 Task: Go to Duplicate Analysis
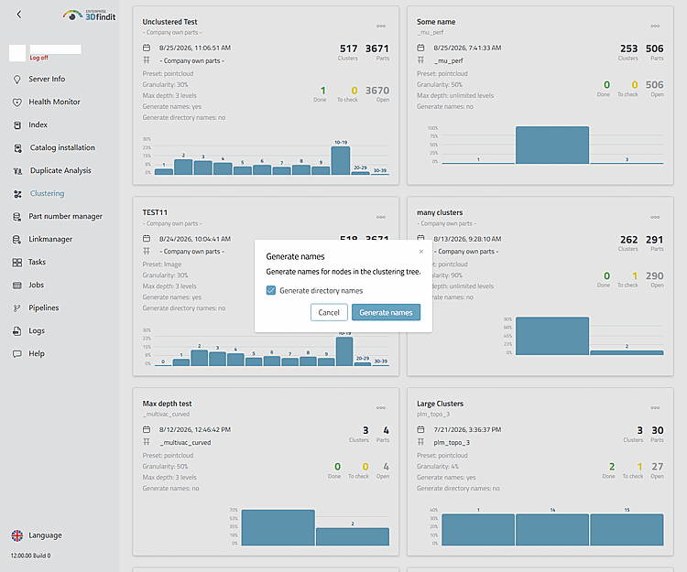[60, 170]
